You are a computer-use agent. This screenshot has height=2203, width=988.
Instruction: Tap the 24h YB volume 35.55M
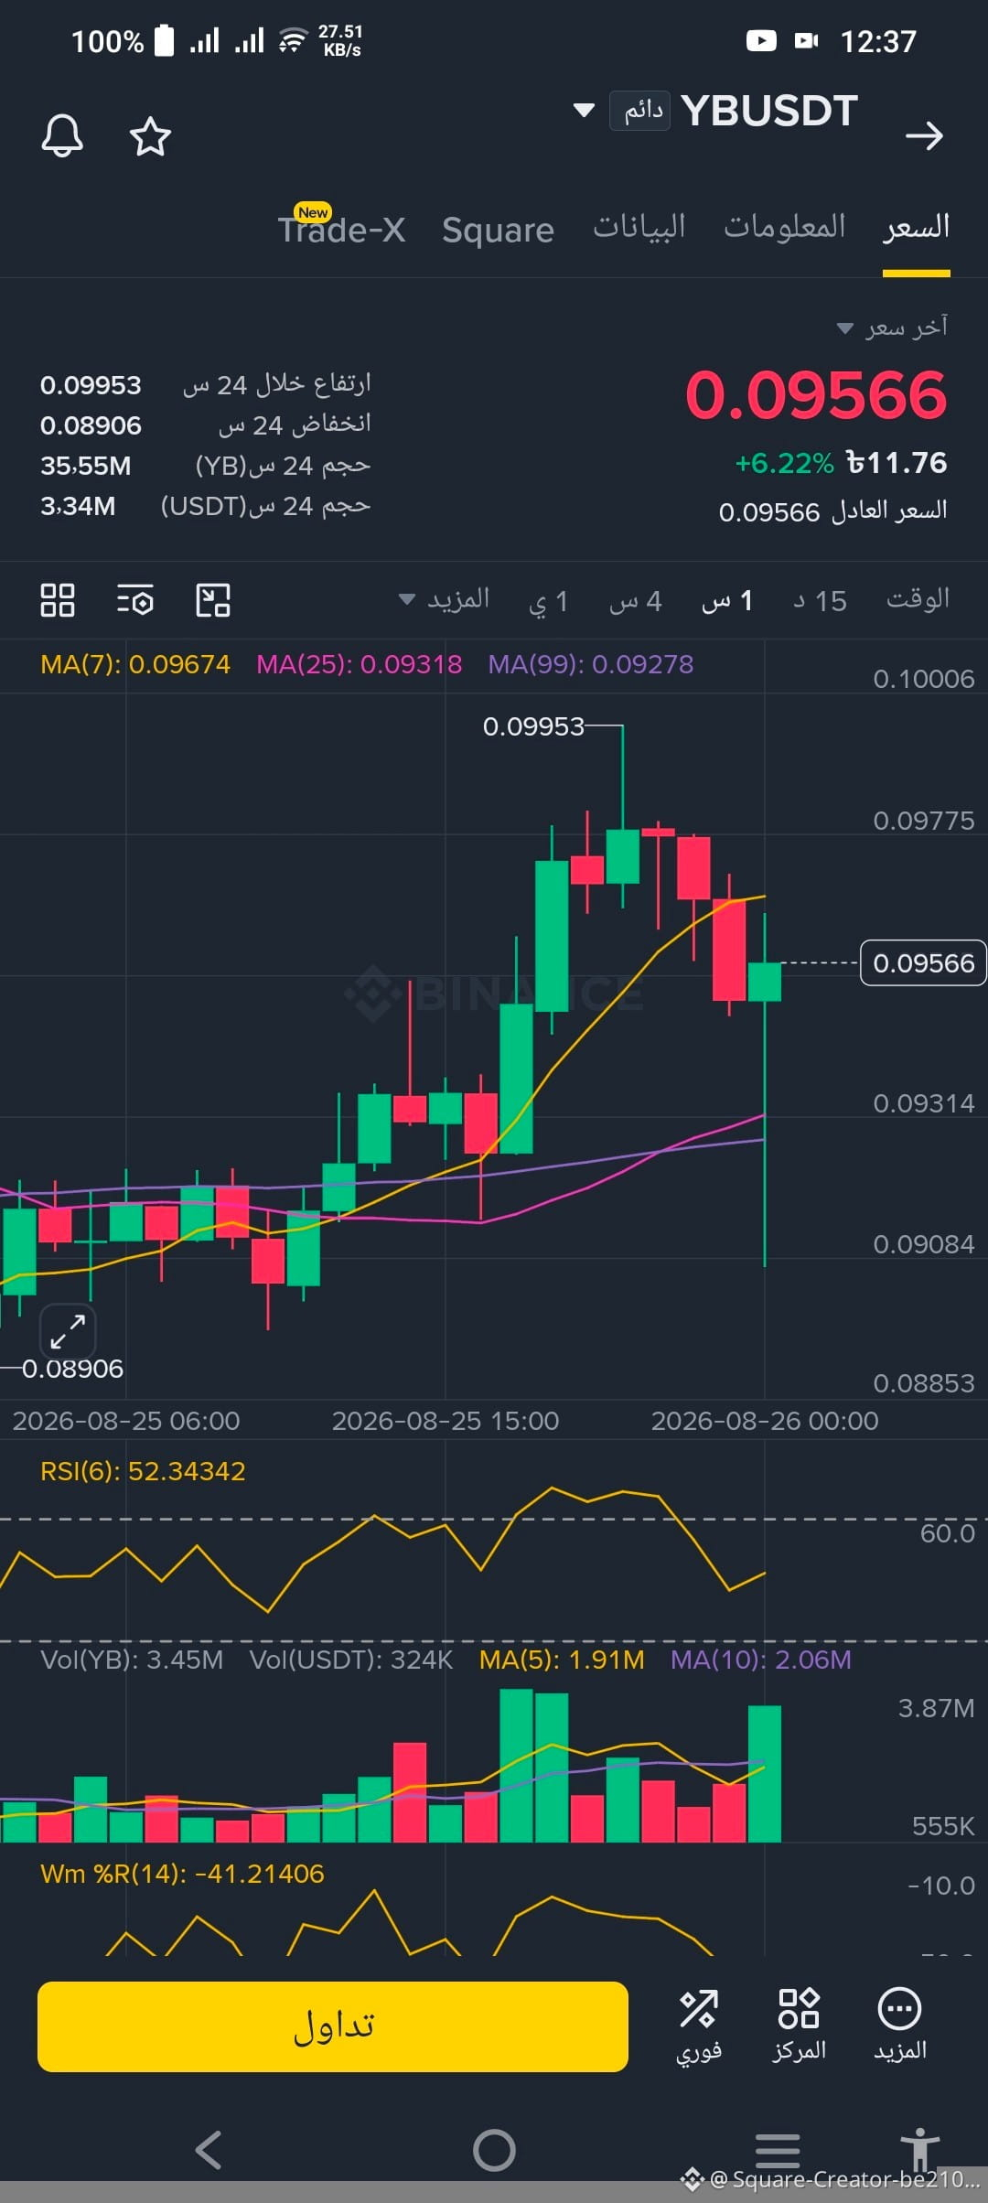coord(85,466)
